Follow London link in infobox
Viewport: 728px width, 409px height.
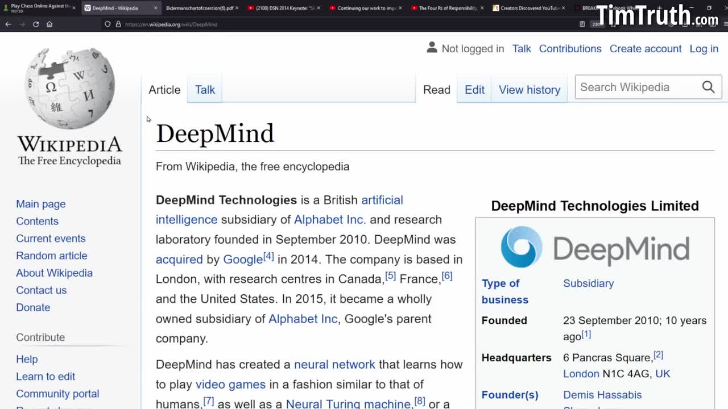point(581,374)
